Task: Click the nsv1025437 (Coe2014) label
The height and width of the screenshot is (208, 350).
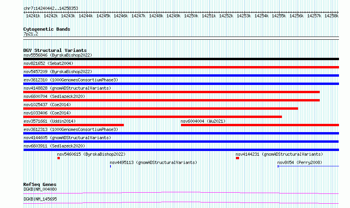Action: click(47, 105)
